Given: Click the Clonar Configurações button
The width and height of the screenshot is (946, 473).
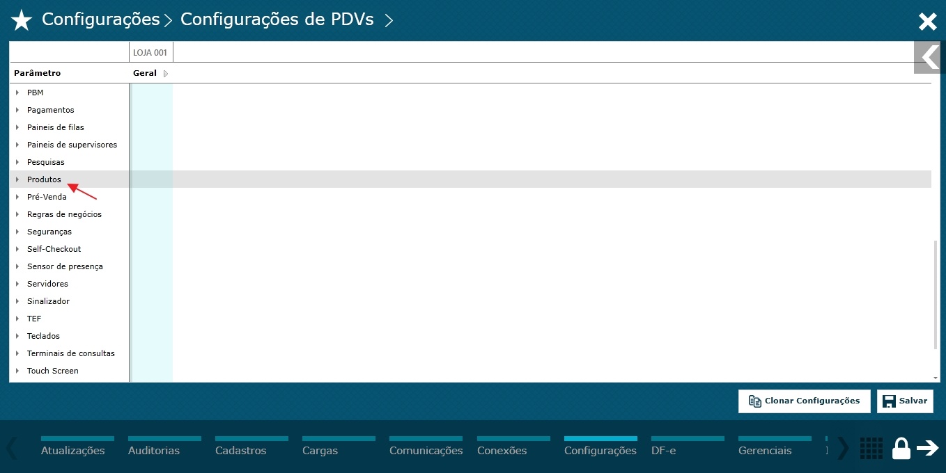Looking at the screenshot, I should tap(805, 401).
